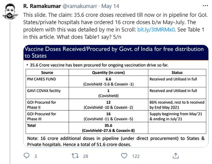Open the three-dot more options menu

[205, 6]
